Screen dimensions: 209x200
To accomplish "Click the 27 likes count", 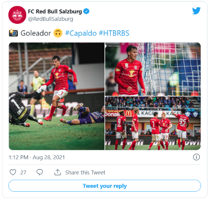I will coord(23,172).
